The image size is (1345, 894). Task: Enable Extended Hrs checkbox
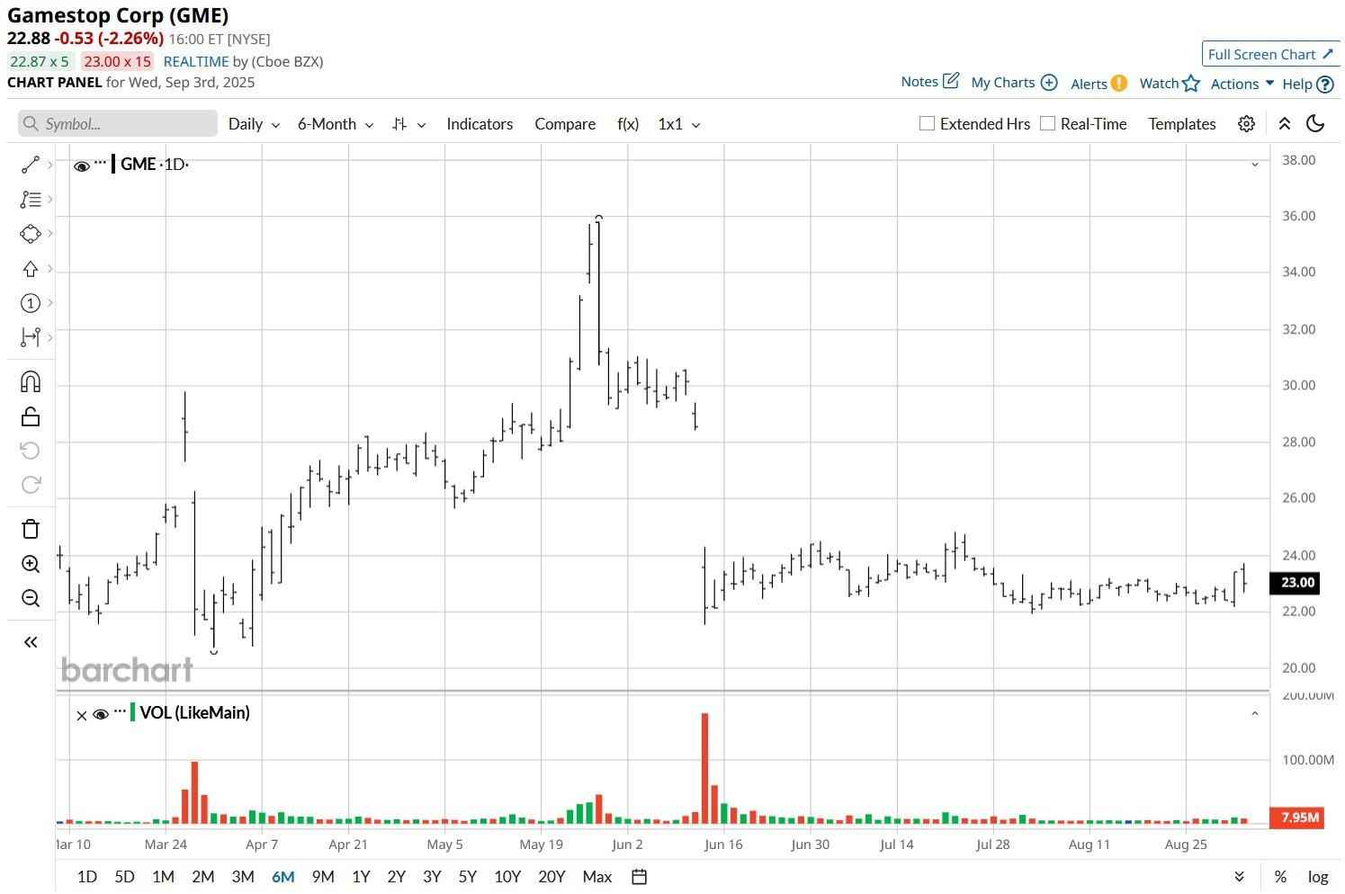(x=927, y=123)
